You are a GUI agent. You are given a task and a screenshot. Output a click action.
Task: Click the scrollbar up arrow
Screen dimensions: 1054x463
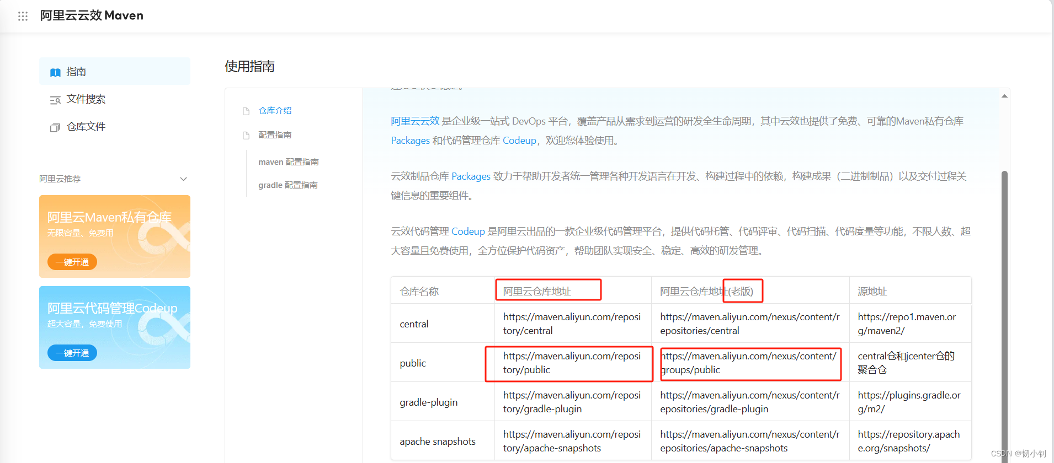(1004, 96)
